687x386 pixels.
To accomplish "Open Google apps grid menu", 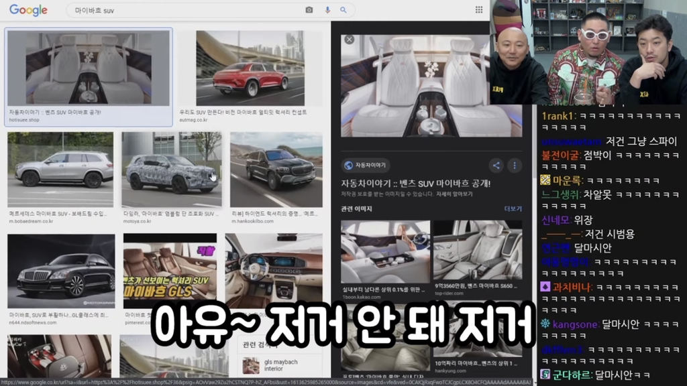I will coord(479,9).
